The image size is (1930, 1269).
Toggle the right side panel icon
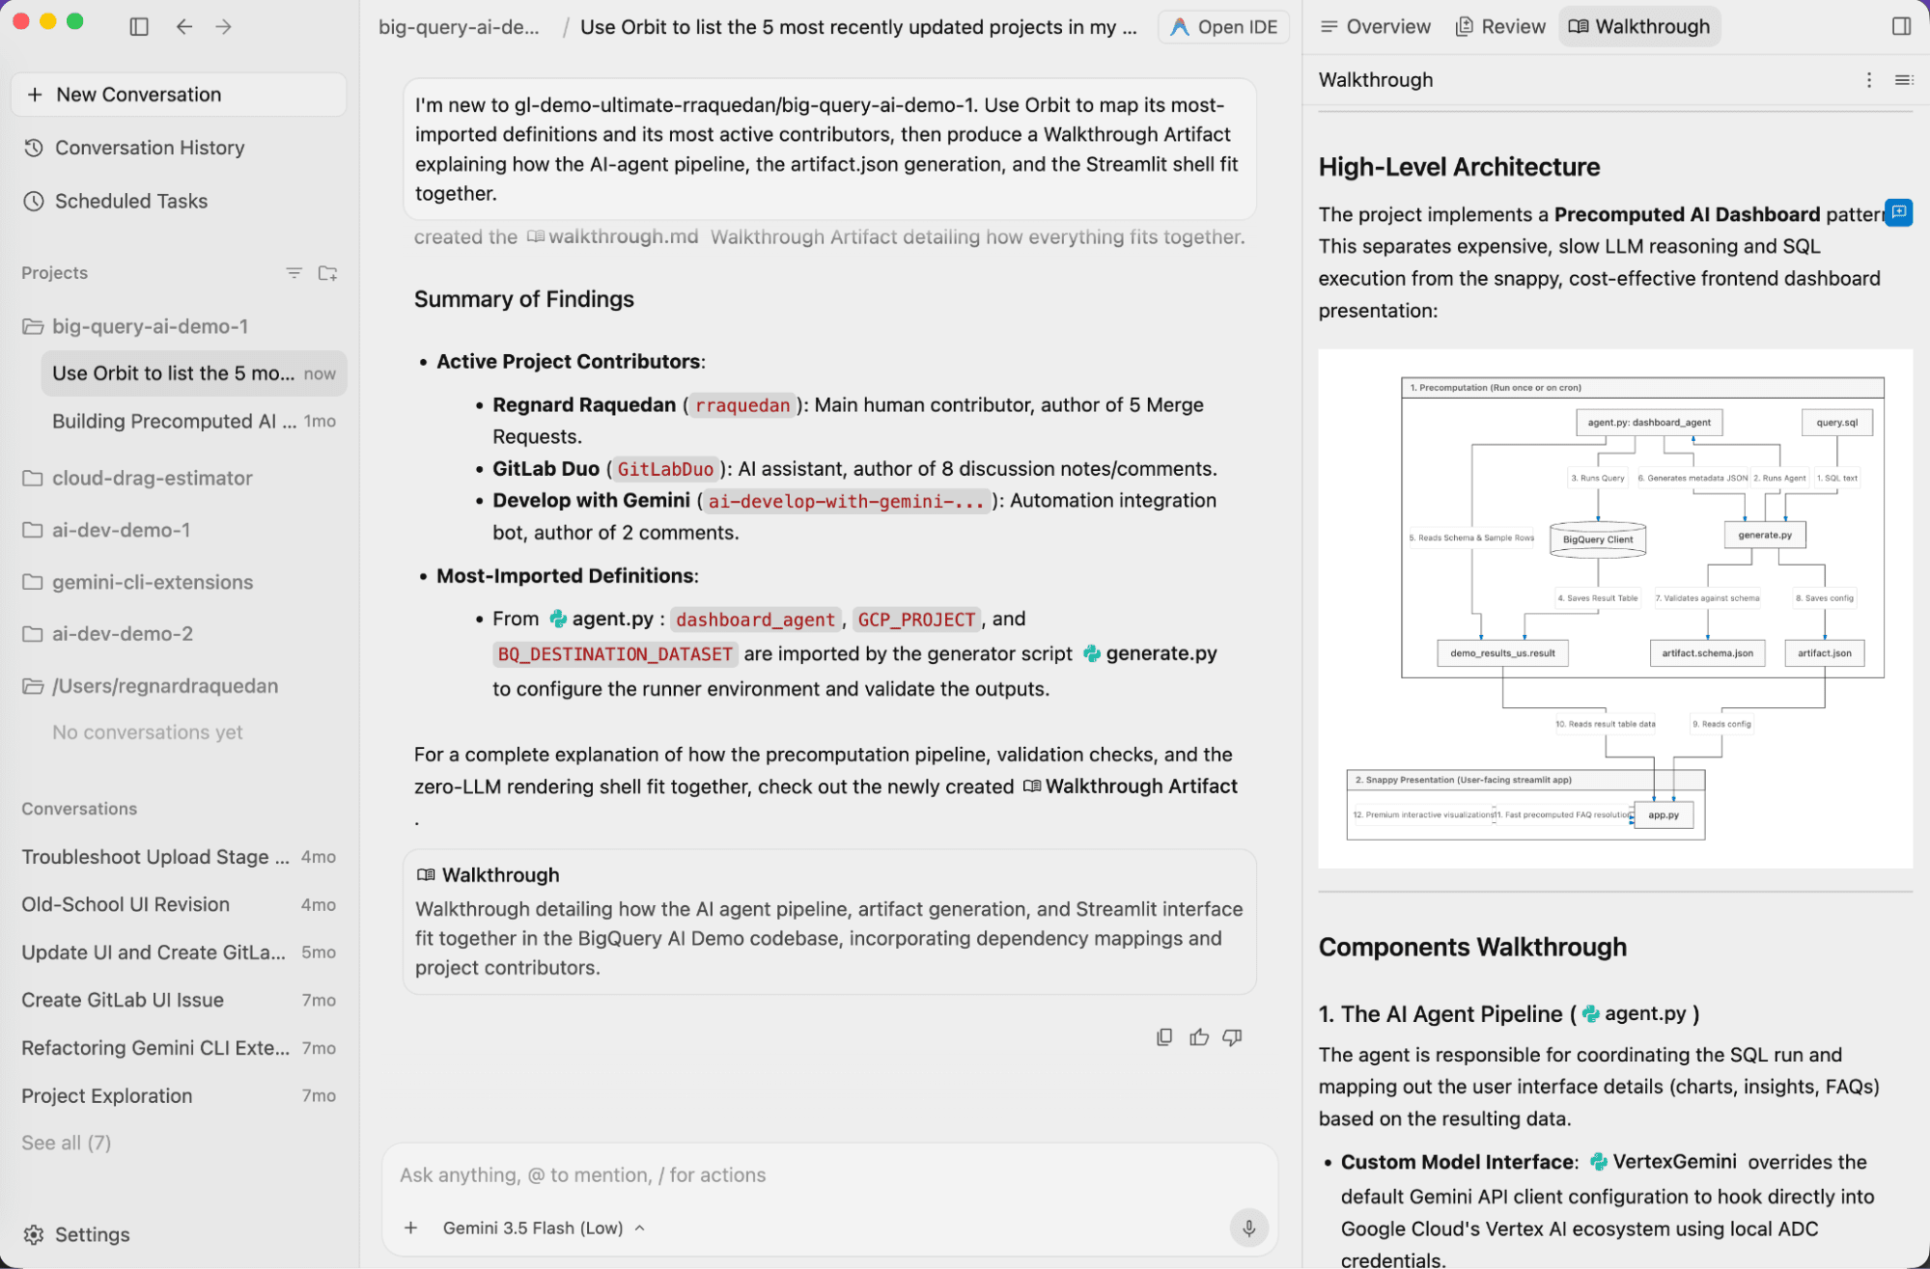pyautogui.click(x=1901, y=27)
